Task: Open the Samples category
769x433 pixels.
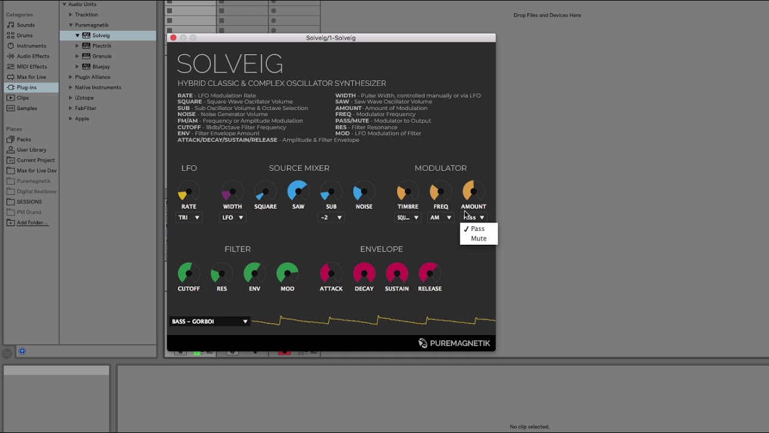Action: (27, 108)
